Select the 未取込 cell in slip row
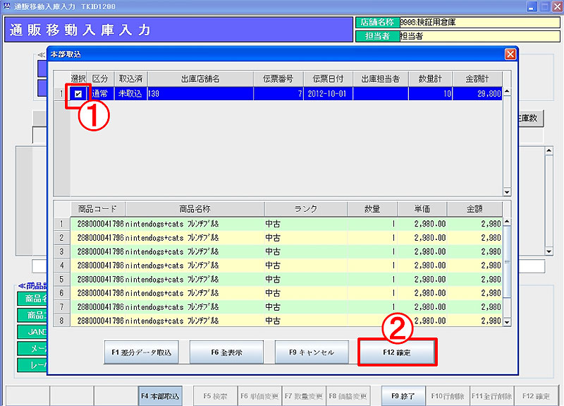The image size is (564, 406). pyautogui.click(x=130, y=94)
